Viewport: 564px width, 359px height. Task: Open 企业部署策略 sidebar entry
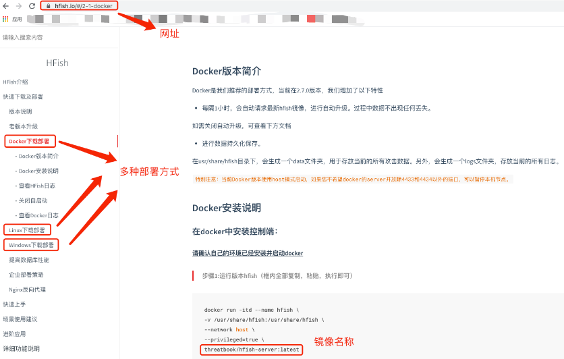(26, 275)
